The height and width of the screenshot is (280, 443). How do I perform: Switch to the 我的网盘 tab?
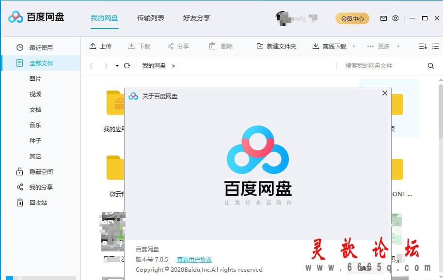point(104,18)
